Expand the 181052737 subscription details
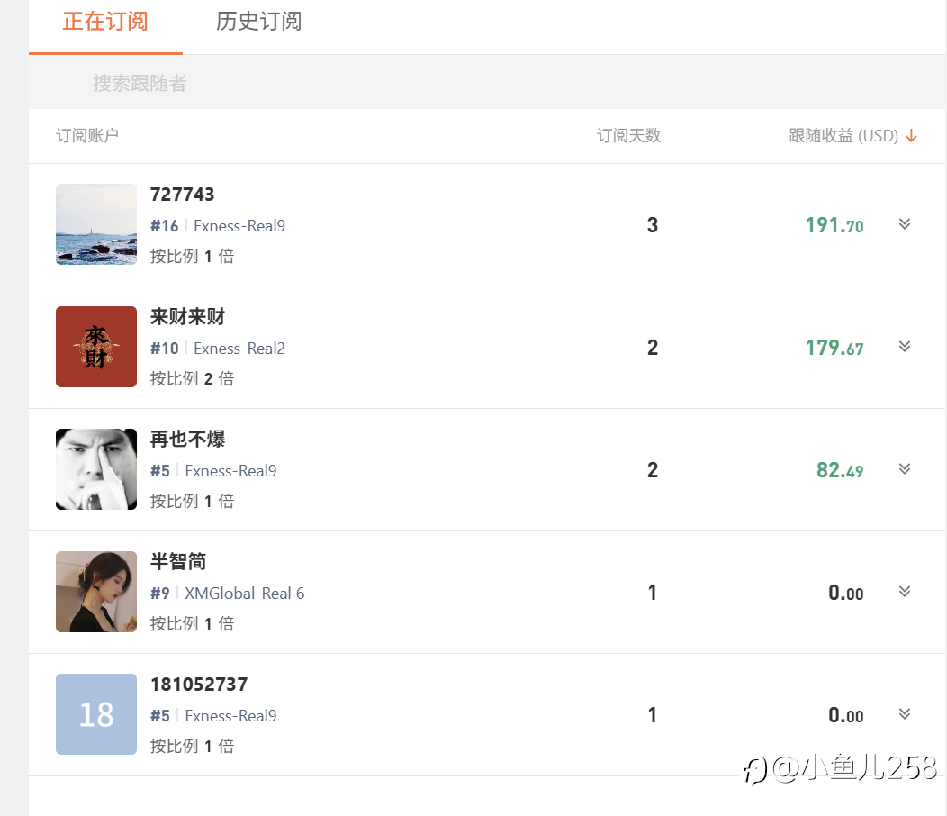This screenshot has width=947, height=816. point(905,714)
